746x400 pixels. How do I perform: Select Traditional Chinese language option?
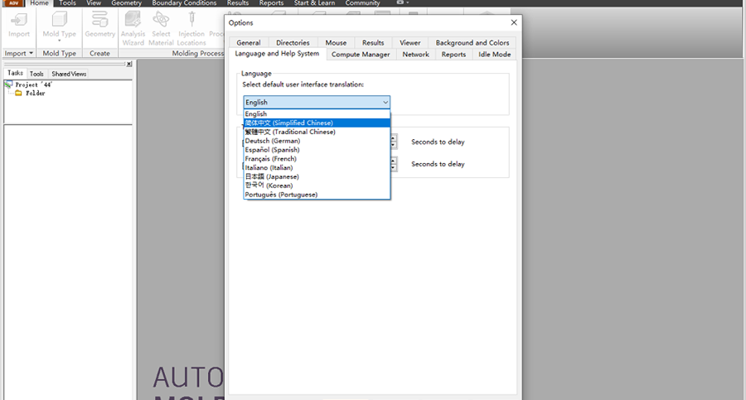click(x=317, y=132)
